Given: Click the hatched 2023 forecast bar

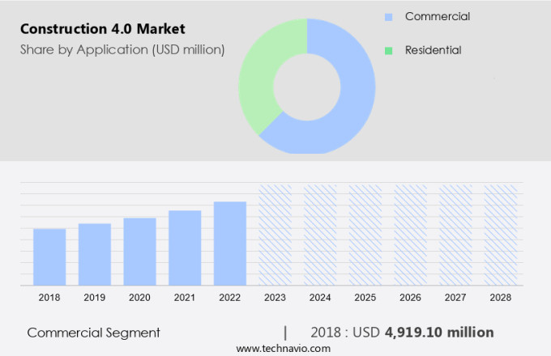Looking at the screenshot, I should [x=275, y=235].
